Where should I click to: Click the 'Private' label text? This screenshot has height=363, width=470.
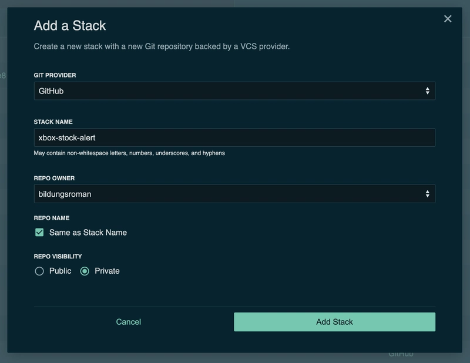coord(107,271)
